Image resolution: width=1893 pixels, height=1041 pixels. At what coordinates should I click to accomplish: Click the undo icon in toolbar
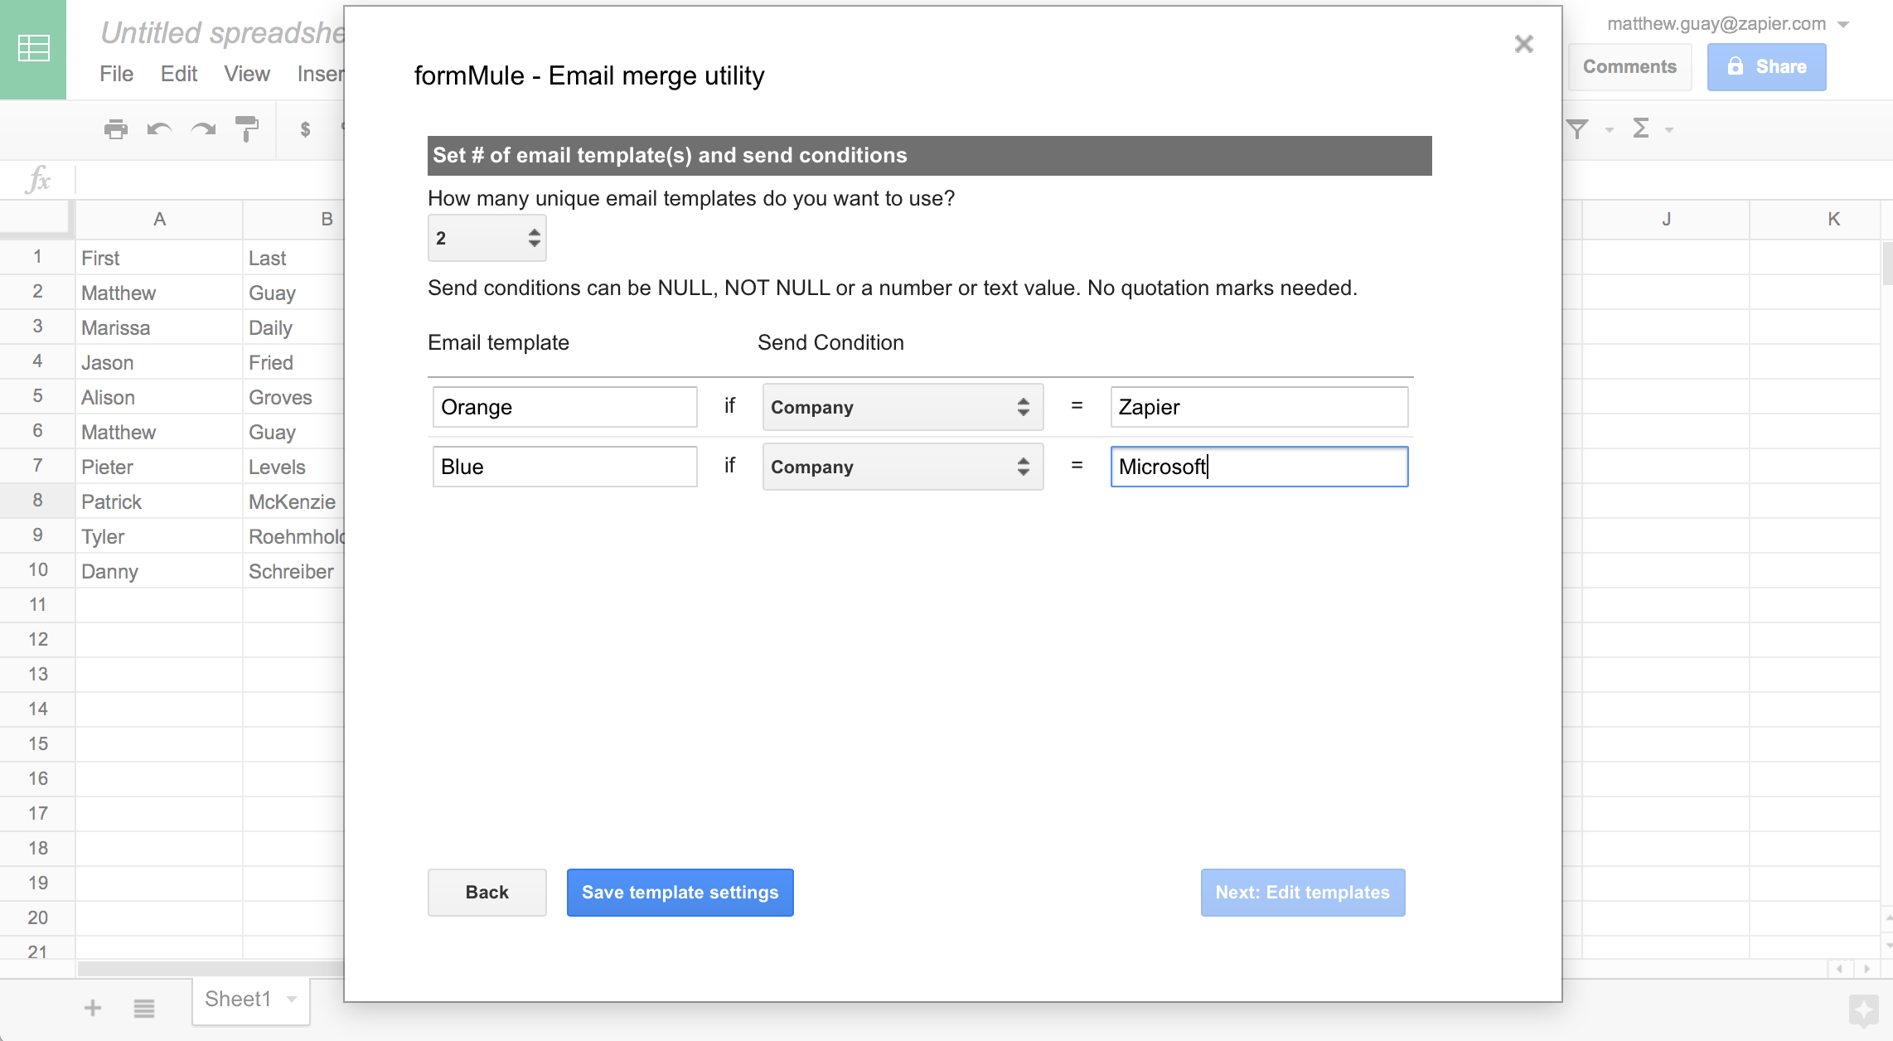[164, 127]
